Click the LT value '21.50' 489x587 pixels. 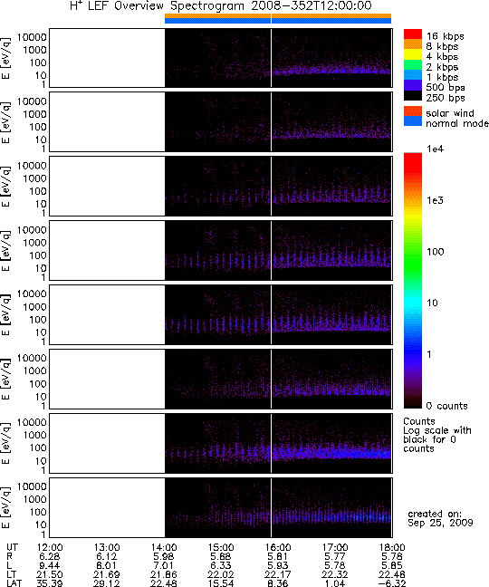[x=50, y=574]
